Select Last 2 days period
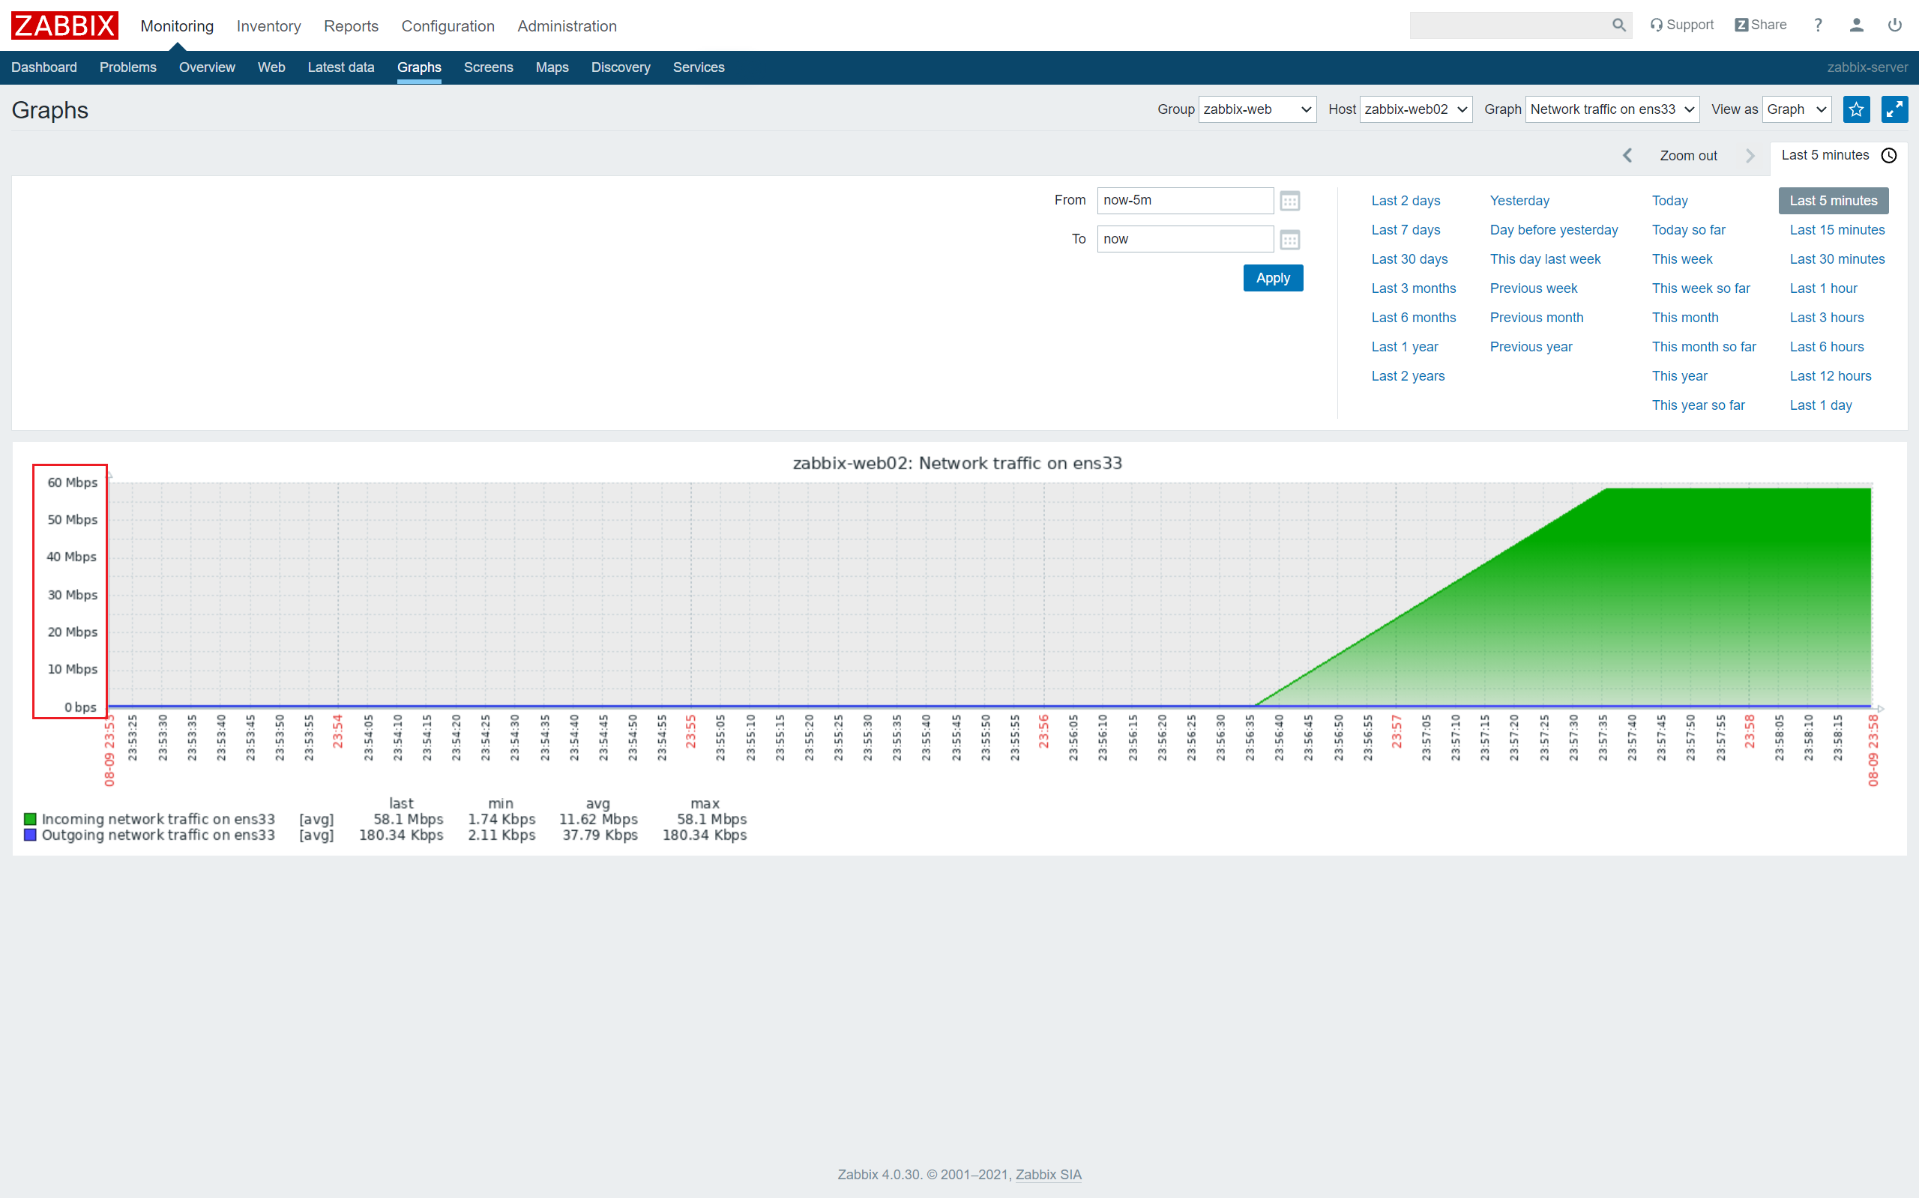This screenshot has height=1198, width=1919. pos(1406,201)
